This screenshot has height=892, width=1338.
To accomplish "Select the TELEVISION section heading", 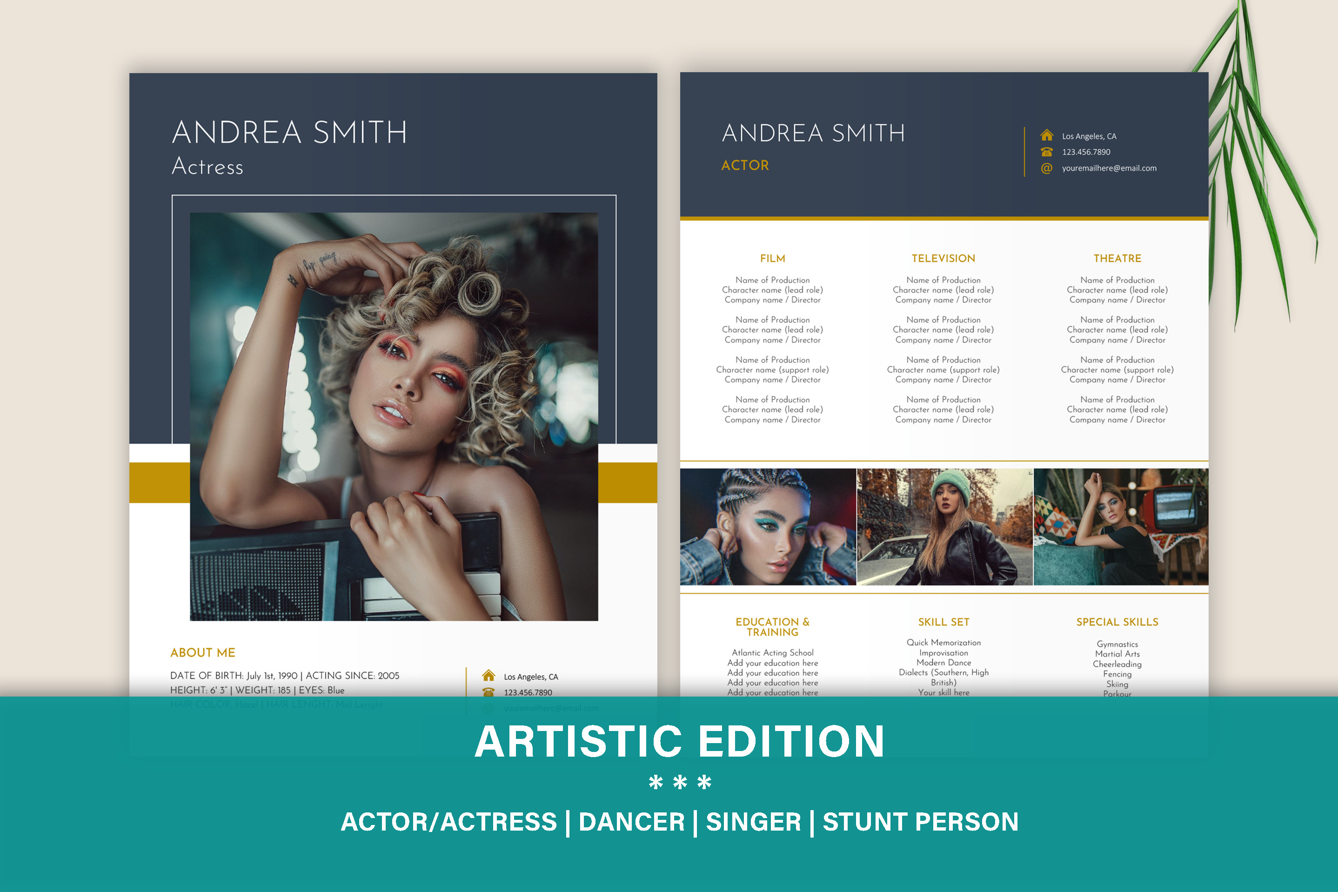I will 943,258.
